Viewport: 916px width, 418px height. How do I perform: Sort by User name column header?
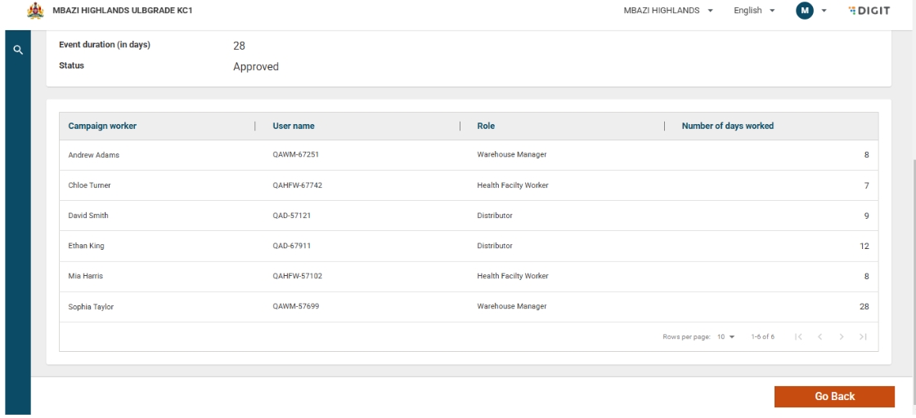click(294, 126)
